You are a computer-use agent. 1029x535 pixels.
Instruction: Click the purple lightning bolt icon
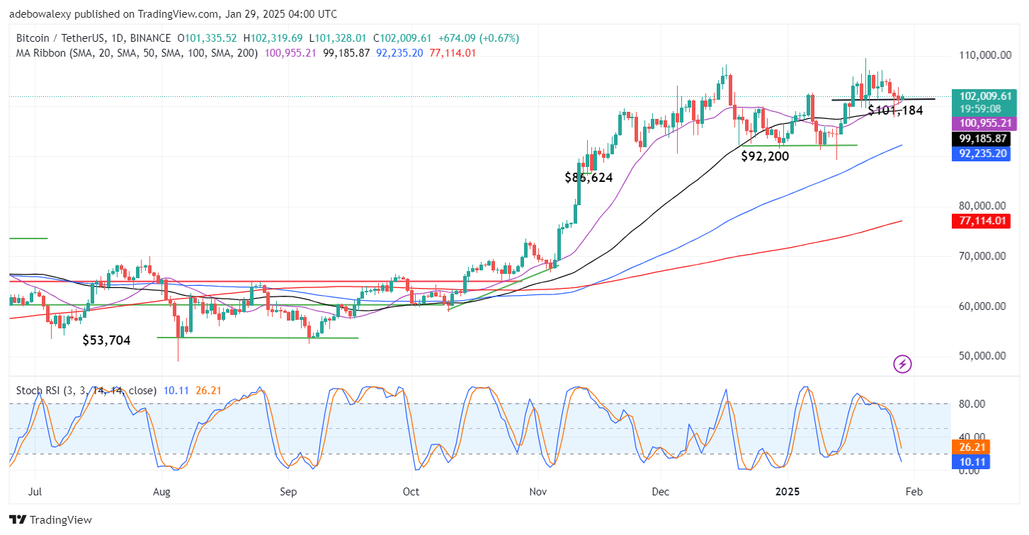902,364
